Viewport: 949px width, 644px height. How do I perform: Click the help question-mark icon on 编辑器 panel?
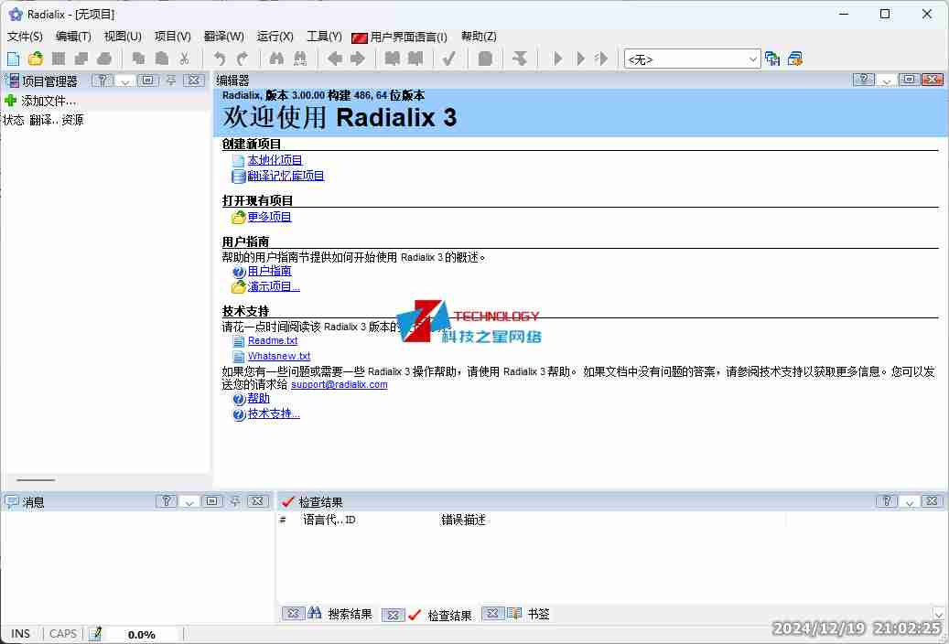862,80
